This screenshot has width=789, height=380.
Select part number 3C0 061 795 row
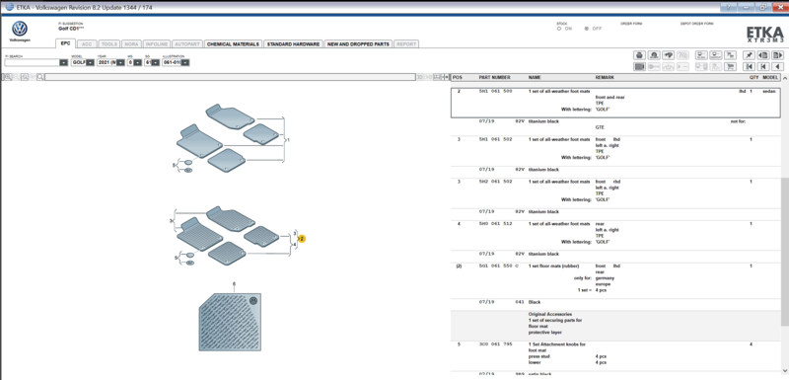tap(615, 353)
